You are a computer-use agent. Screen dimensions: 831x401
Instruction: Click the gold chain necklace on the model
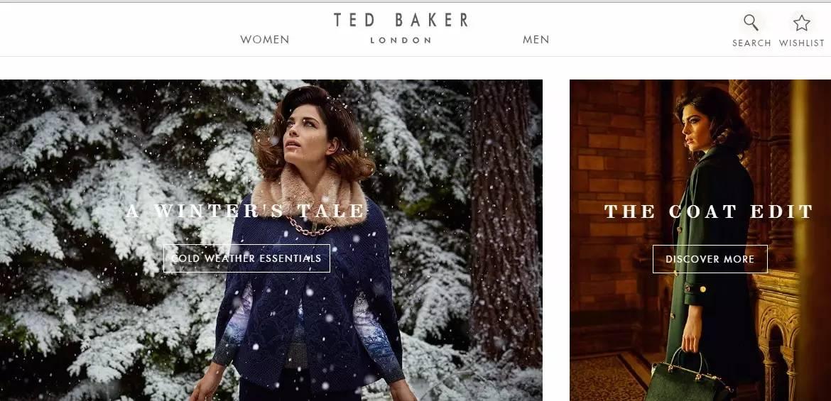tap(309, 227)
